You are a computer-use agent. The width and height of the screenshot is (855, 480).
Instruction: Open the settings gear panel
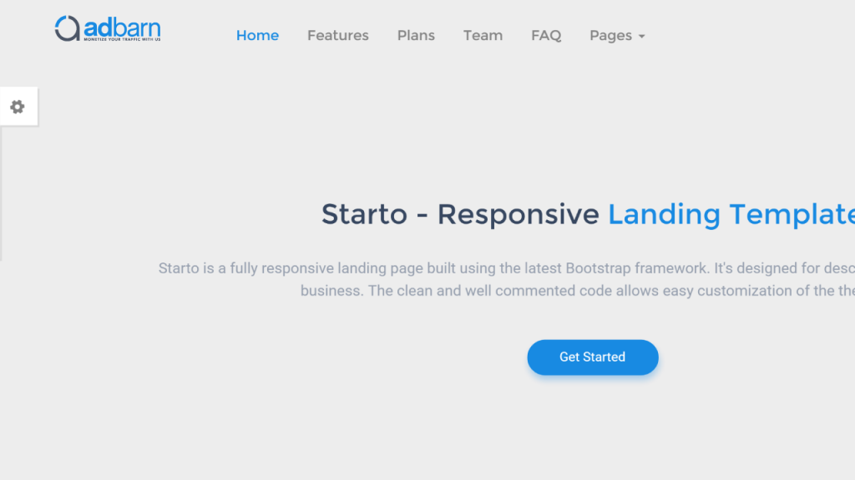tap(18, 107)
